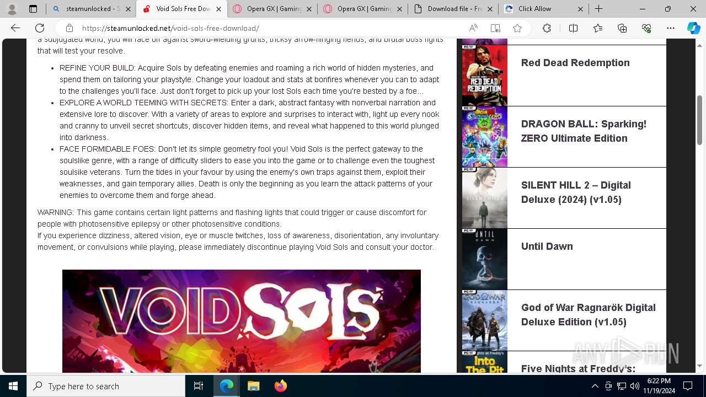706x397 pixels.
Task: Select 'FACE FORMIDABLE FOES' bullet text
Action: tap(247, 172)
